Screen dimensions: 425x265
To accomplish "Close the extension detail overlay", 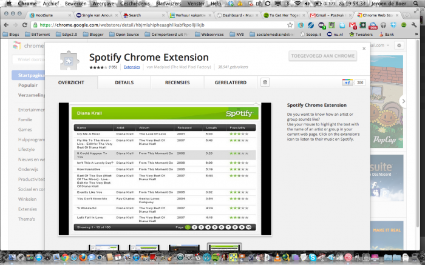I will (364, 49).
